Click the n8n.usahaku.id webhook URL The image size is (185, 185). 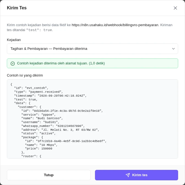tap(115, 25)
